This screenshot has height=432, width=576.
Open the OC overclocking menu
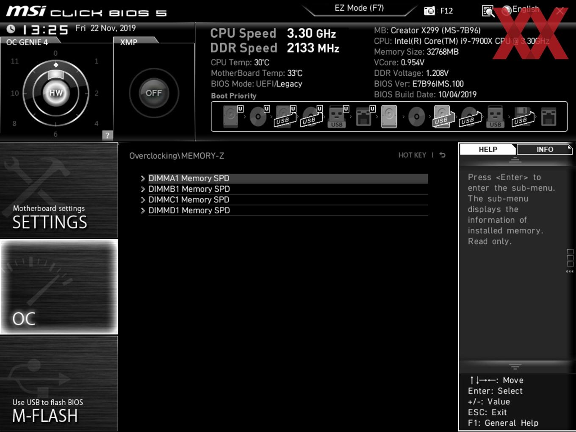(59, 287)
